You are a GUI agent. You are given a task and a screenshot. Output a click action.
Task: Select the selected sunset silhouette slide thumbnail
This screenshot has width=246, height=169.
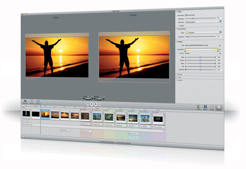45,114
